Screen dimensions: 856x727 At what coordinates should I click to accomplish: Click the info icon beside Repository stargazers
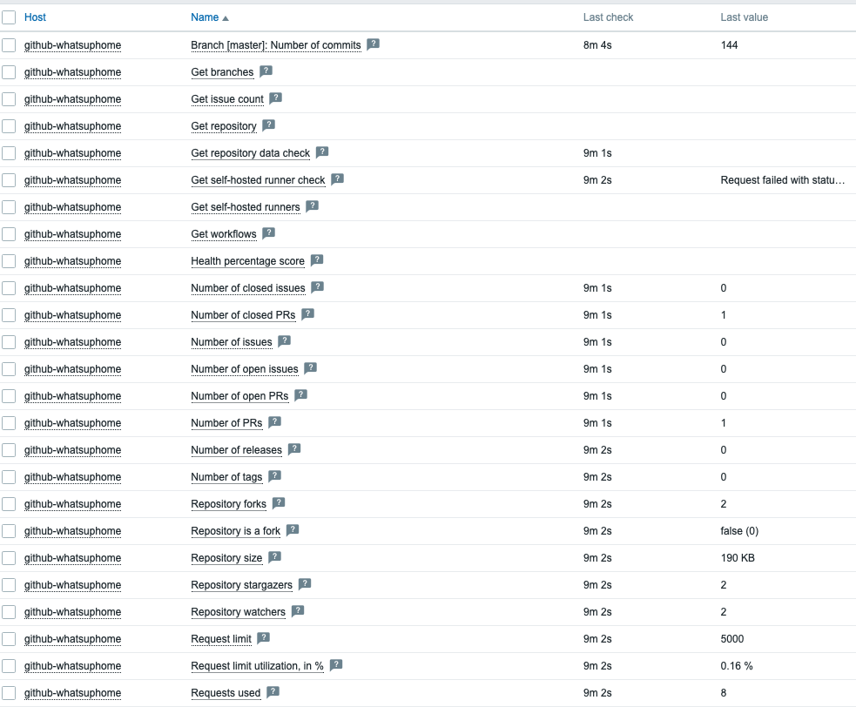coord(305,584)
